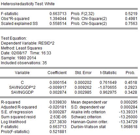
Task: Select the Scaled explained SS value 0.558514
Action: pos(58,24)
